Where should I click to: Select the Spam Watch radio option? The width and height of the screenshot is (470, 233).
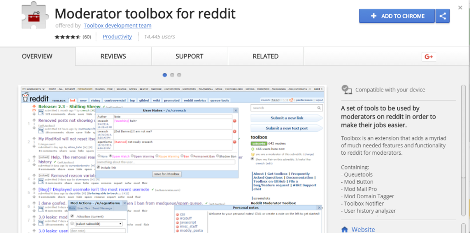click(x=110, y=156)
